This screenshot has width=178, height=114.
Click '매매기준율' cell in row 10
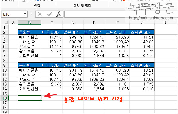pyautogui.click(x=30, y=70)
